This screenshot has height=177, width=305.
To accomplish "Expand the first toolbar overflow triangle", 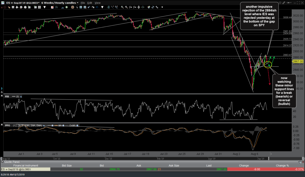I will 44,7.
